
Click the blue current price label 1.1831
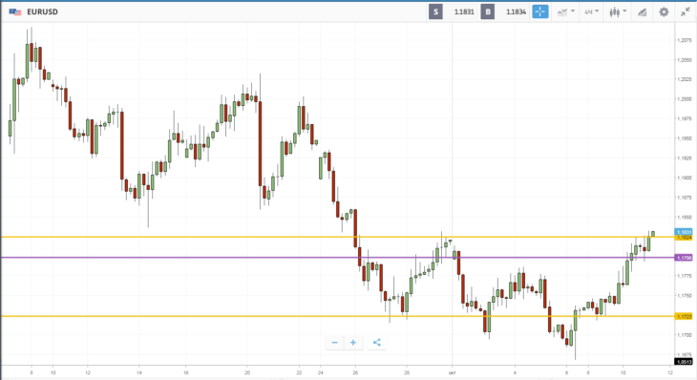(684, 232)
